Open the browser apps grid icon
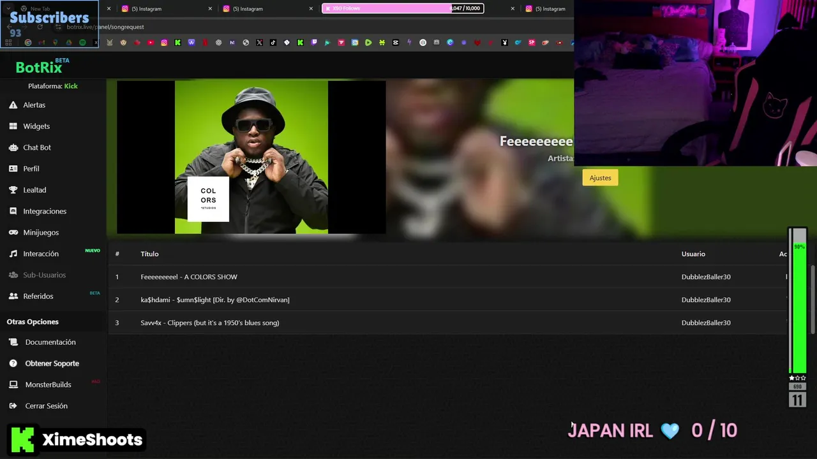The image size is (817, 459). 8,43
